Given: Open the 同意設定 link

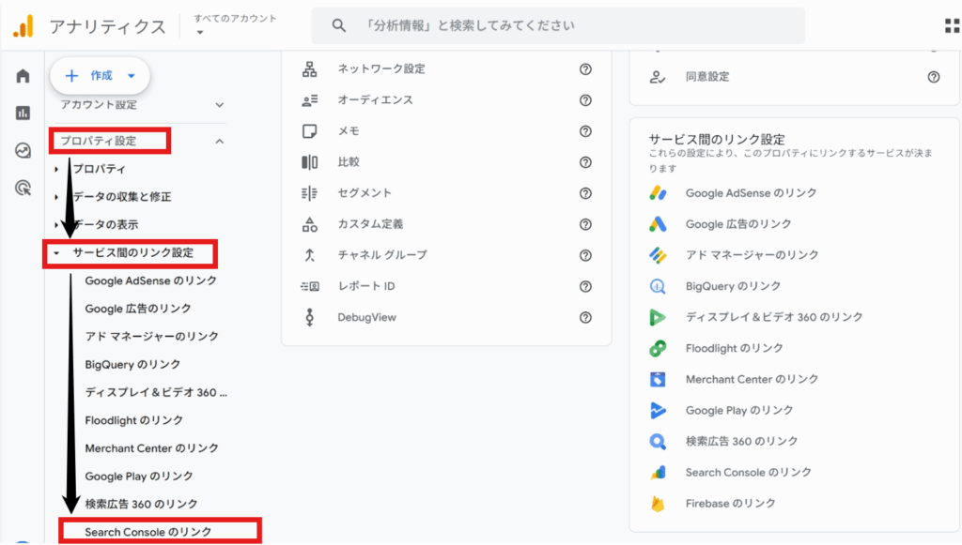Looking at the screenshot, I should [707, 77].
